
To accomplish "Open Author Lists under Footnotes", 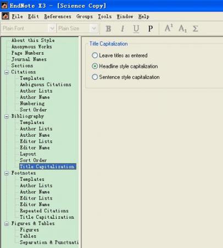I will 36,186.
